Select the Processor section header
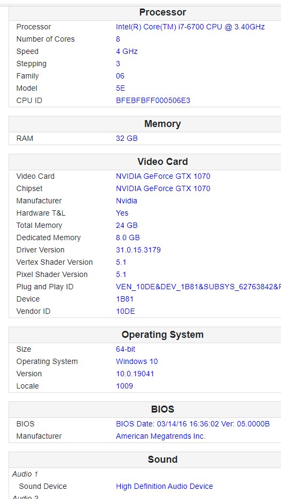The width and height of the screenshot is (281, 499). (x=162, y=12)
